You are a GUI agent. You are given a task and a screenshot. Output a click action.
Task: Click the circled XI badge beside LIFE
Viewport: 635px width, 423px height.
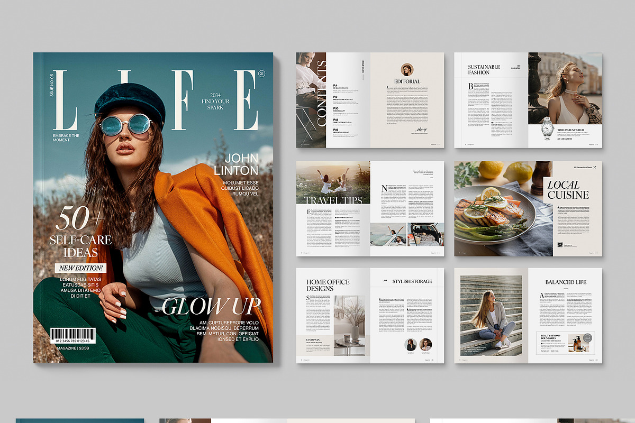261,75
